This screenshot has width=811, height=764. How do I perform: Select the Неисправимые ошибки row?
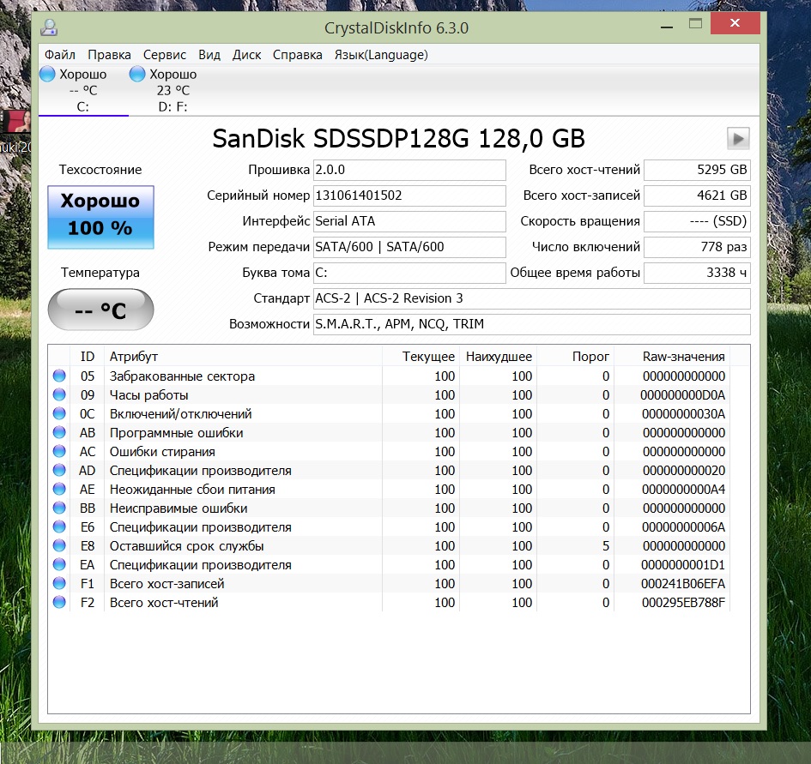click(x=390, y=508)
